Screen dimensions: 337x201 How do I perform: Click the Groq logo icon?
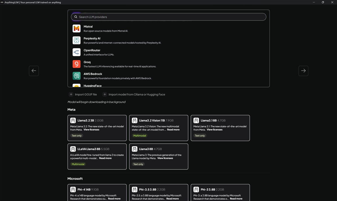(x=76, y=64)
